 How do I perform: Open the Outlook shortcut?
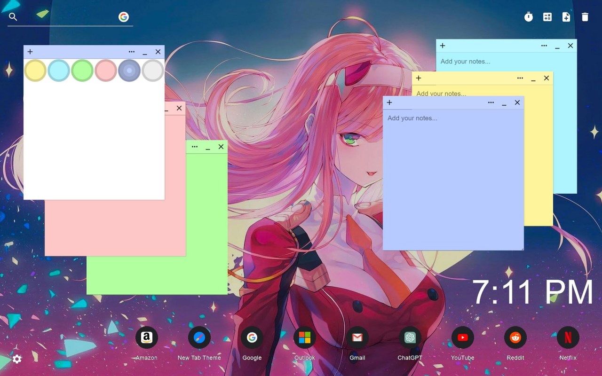click(305, 337)
